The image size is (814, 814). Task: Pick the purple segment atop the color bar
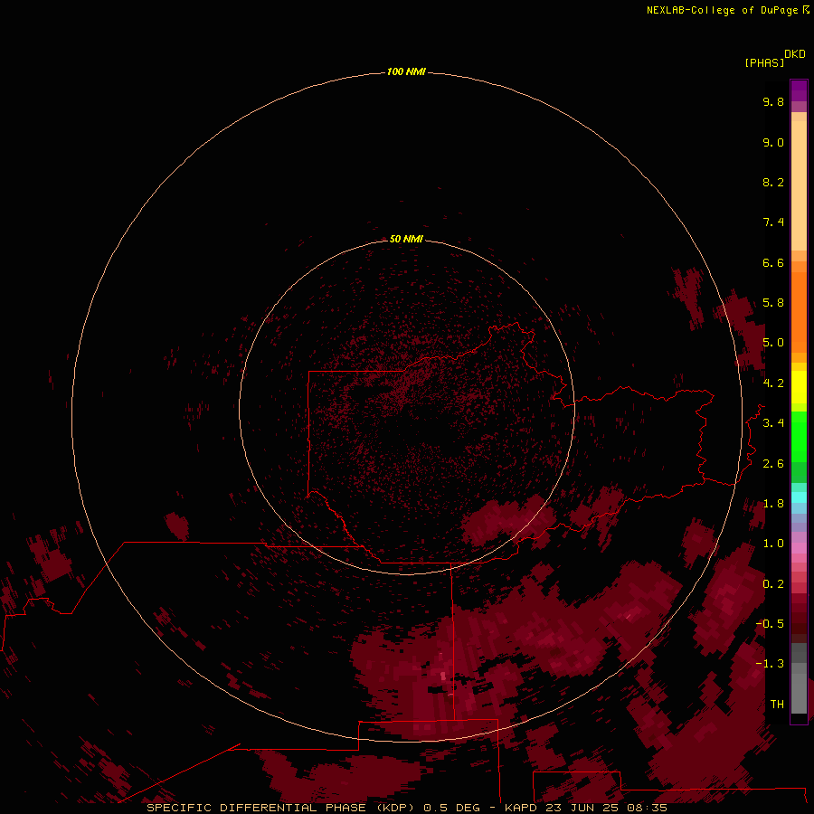[x=799, y=91]
